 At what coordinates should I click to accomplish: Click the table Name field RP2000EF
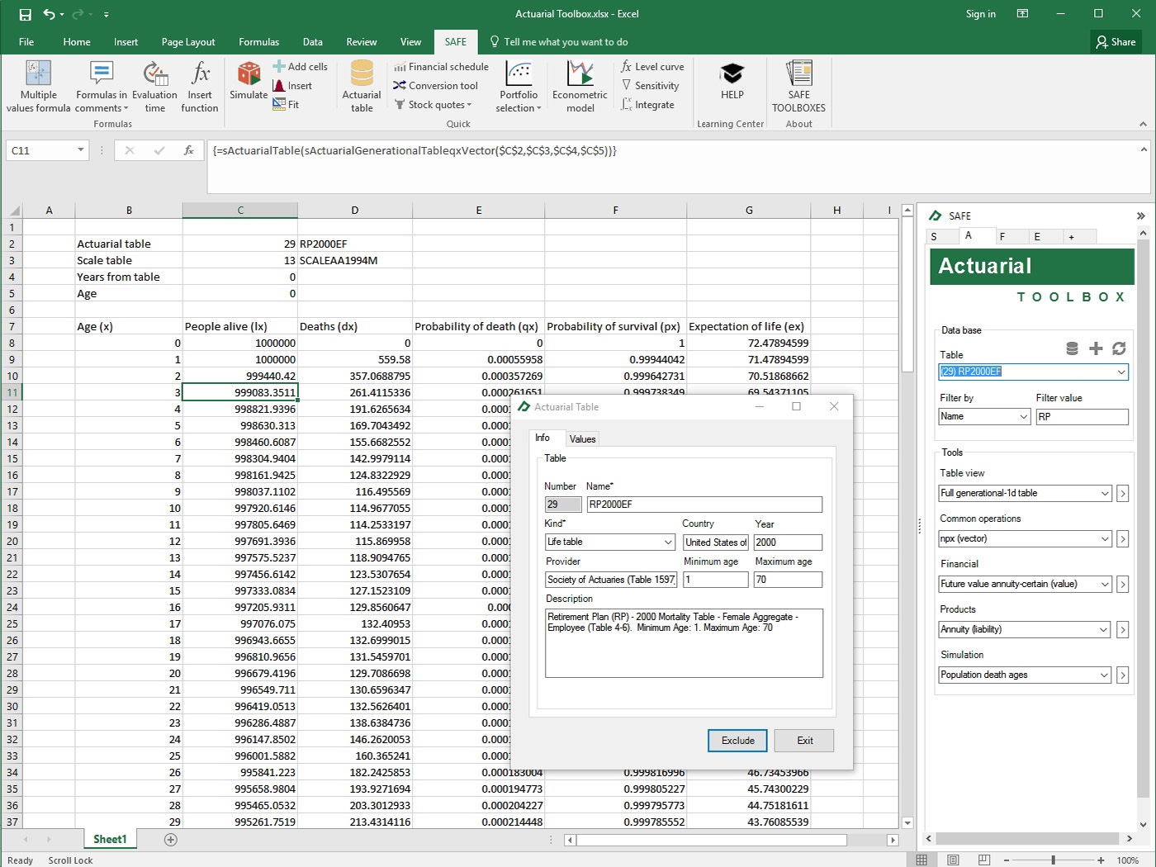coord(704,505)
